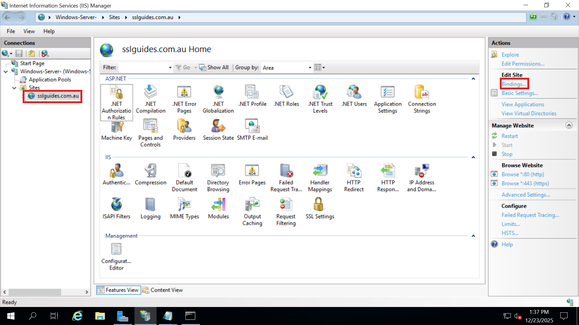Open Advanced Settings... link
The width and height of the screenshot is (579, 325).
pyautogui.click(x=526, y=195)
